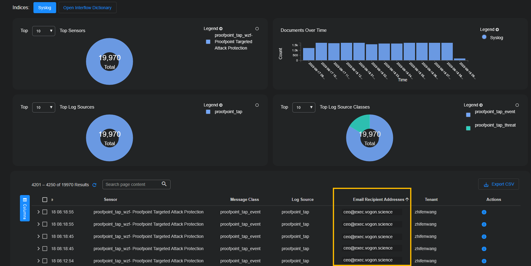Open Top Sensors count dropdown
The height and width of the screenshot is (266, 531).
coord(44,31)
